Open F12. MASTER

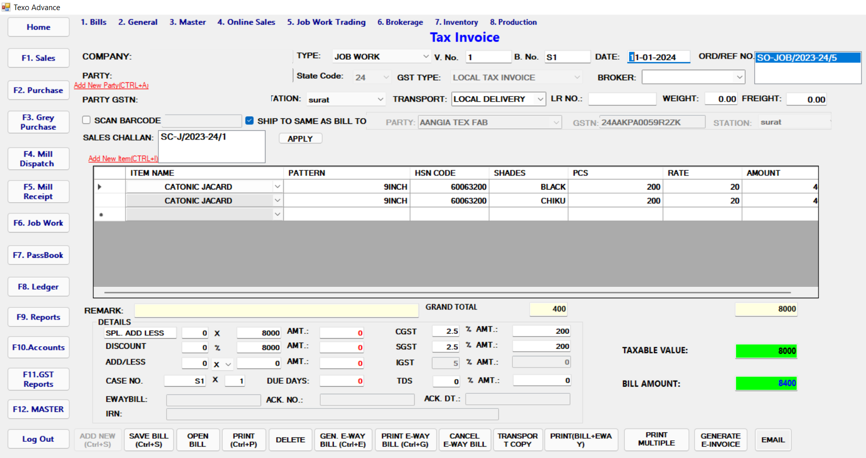[38, 409]
